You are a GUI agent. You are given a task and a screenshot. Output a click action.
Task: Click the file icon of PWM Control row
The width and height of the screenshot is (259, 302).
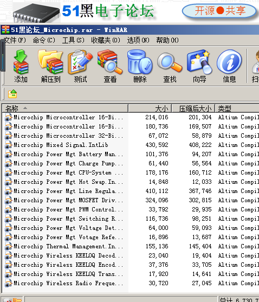8,209
